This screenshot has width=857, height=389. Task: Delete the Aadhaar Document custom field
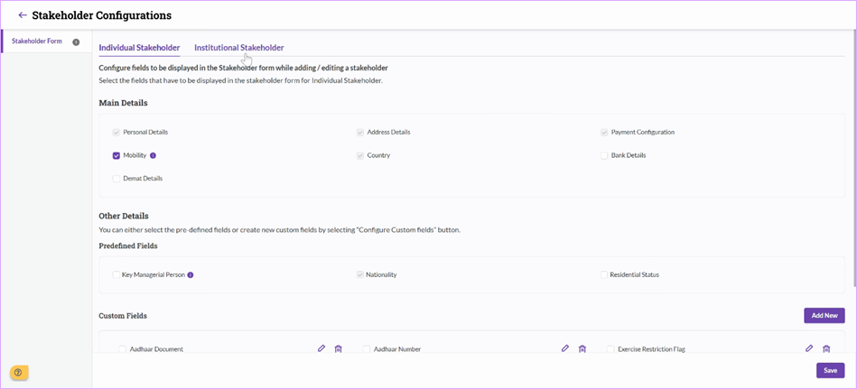point(338,348)
